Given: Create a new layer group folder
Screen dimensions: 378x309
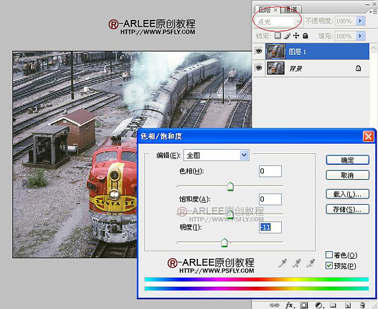Looking at the screenshot, I should 333,305.
